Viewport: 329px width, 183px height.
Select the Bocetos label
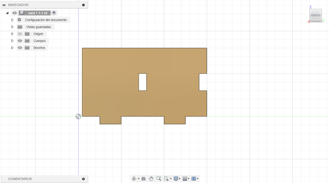39,48
